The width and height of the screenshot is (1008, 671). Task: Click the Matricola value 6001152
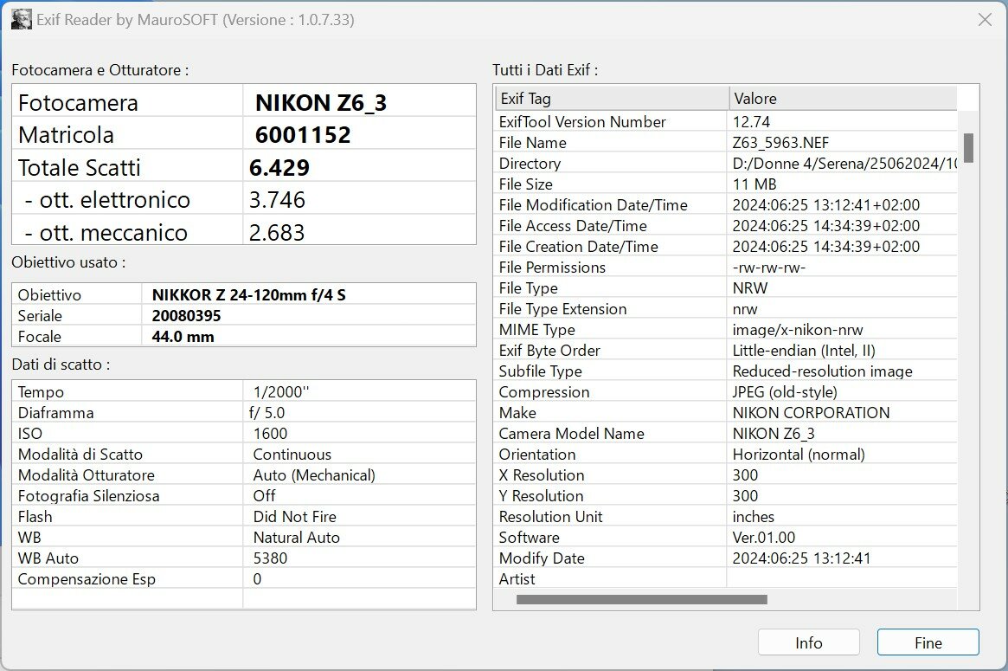(x=303, y=134)
